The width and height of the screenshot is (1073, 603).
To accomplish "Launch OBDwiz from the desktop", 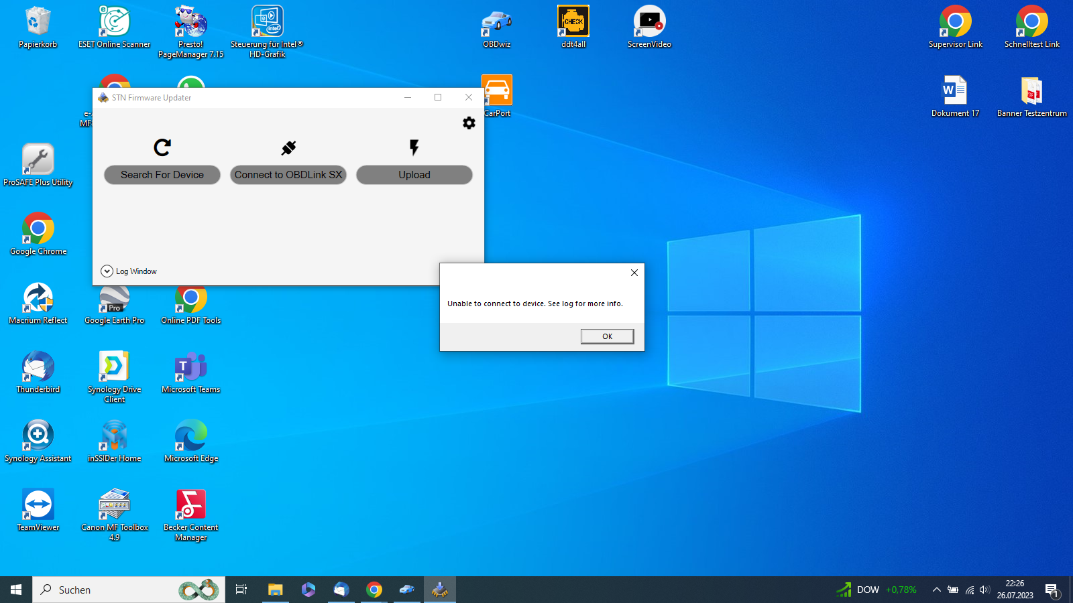I will pos(496,22).
